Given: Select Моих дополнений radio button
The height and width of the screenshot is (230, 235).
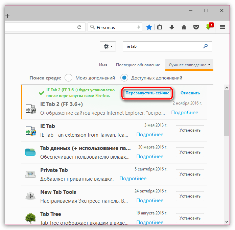Looking at the screenshot, I should click(x=69, y=78).
